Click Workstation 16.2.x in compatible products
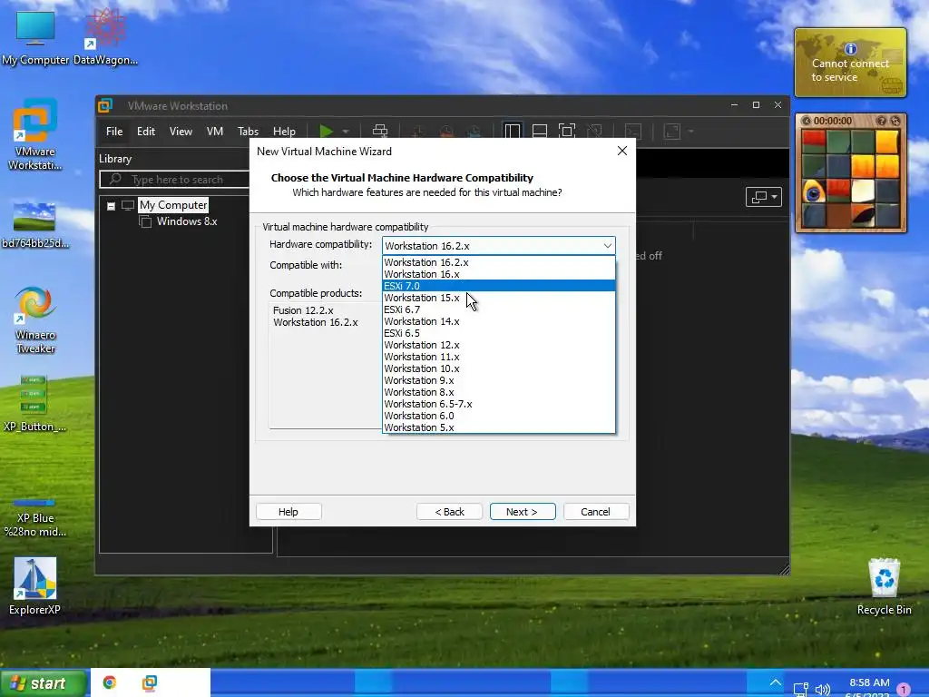Viewport: 929px width, 697px height. (x=316, y=322)
